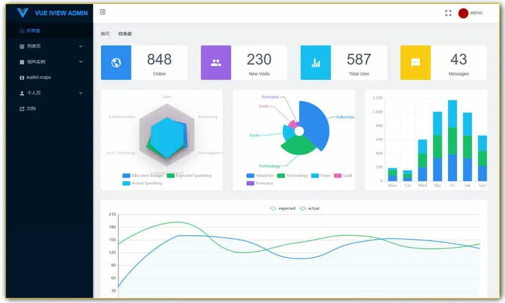Select 仪表盘 in the breadcrumb
505x303 pixels.
point(125,34)
